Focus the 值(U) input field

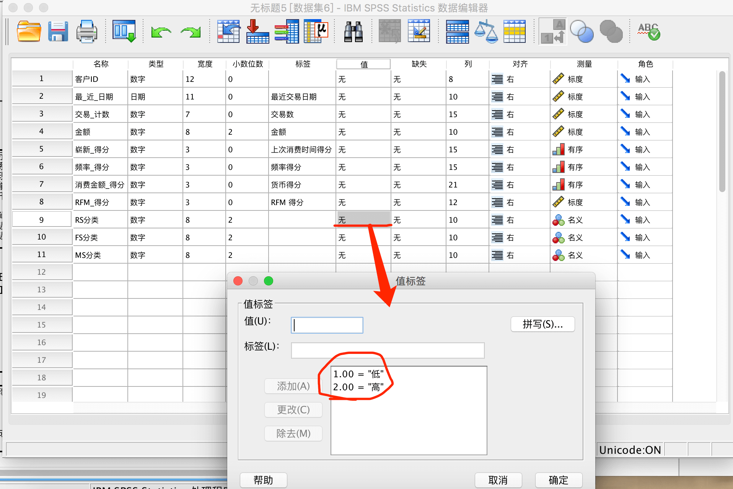327,325
